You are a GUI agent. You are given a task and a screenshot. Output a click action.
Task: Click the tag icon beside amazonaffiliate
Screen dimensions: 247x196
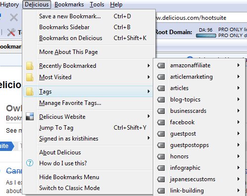pos(161,65)
